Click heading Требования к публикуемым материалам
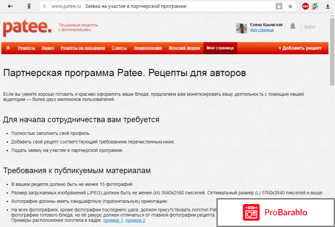 tap(77, 170)
